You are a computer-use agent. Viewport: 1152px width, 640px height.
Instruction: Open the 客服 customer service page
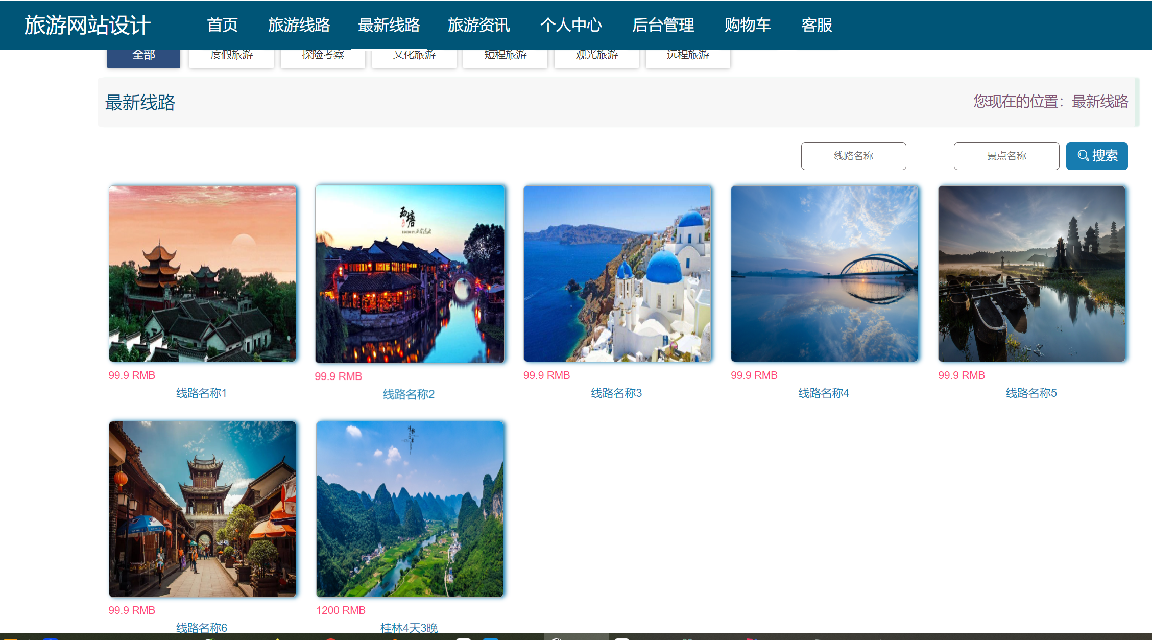point(816,25)
